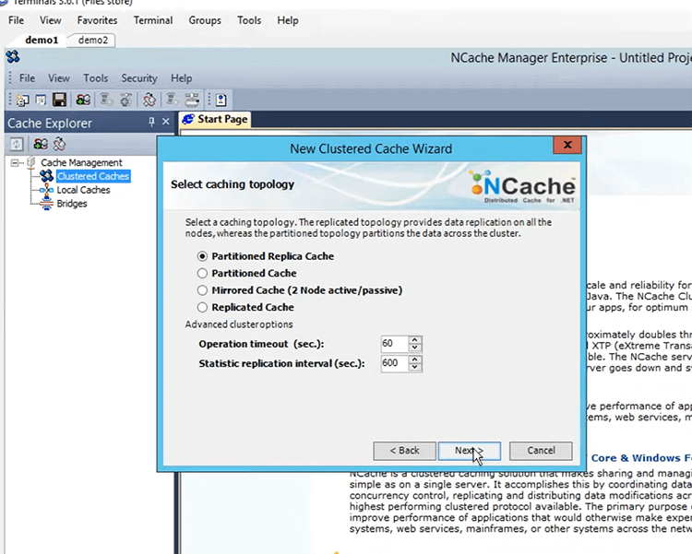Pin the Cache Explorer panel
This screenshot has height=554, width=692.
(152, 122)
